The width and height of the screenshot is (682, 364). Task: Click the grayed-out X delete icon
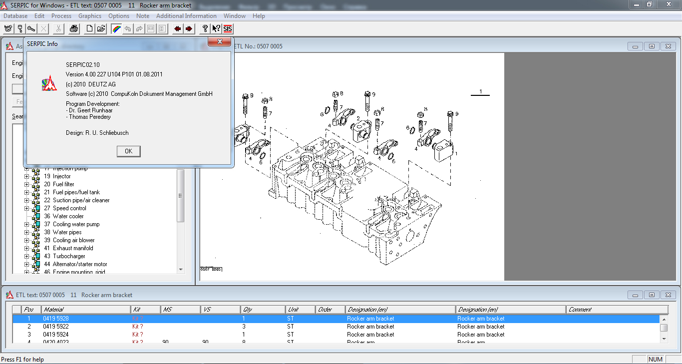(43, 28)
